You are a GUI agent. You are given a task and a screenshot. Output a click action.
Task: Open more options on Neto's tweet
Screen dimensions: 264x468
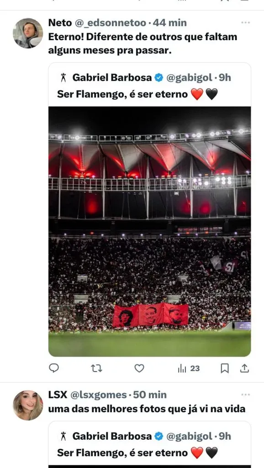click(x=246, y=23)
